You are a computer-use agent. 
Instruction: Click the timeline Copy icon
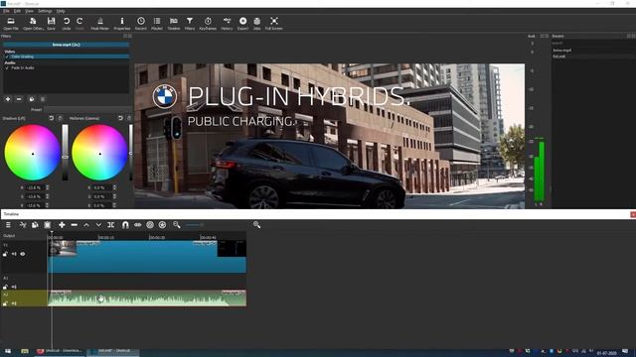35,225
